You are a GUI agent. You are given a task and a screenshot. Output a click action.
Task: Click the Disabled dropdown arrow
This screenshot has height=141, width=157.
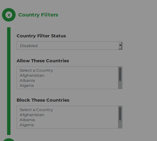[120, 45]
